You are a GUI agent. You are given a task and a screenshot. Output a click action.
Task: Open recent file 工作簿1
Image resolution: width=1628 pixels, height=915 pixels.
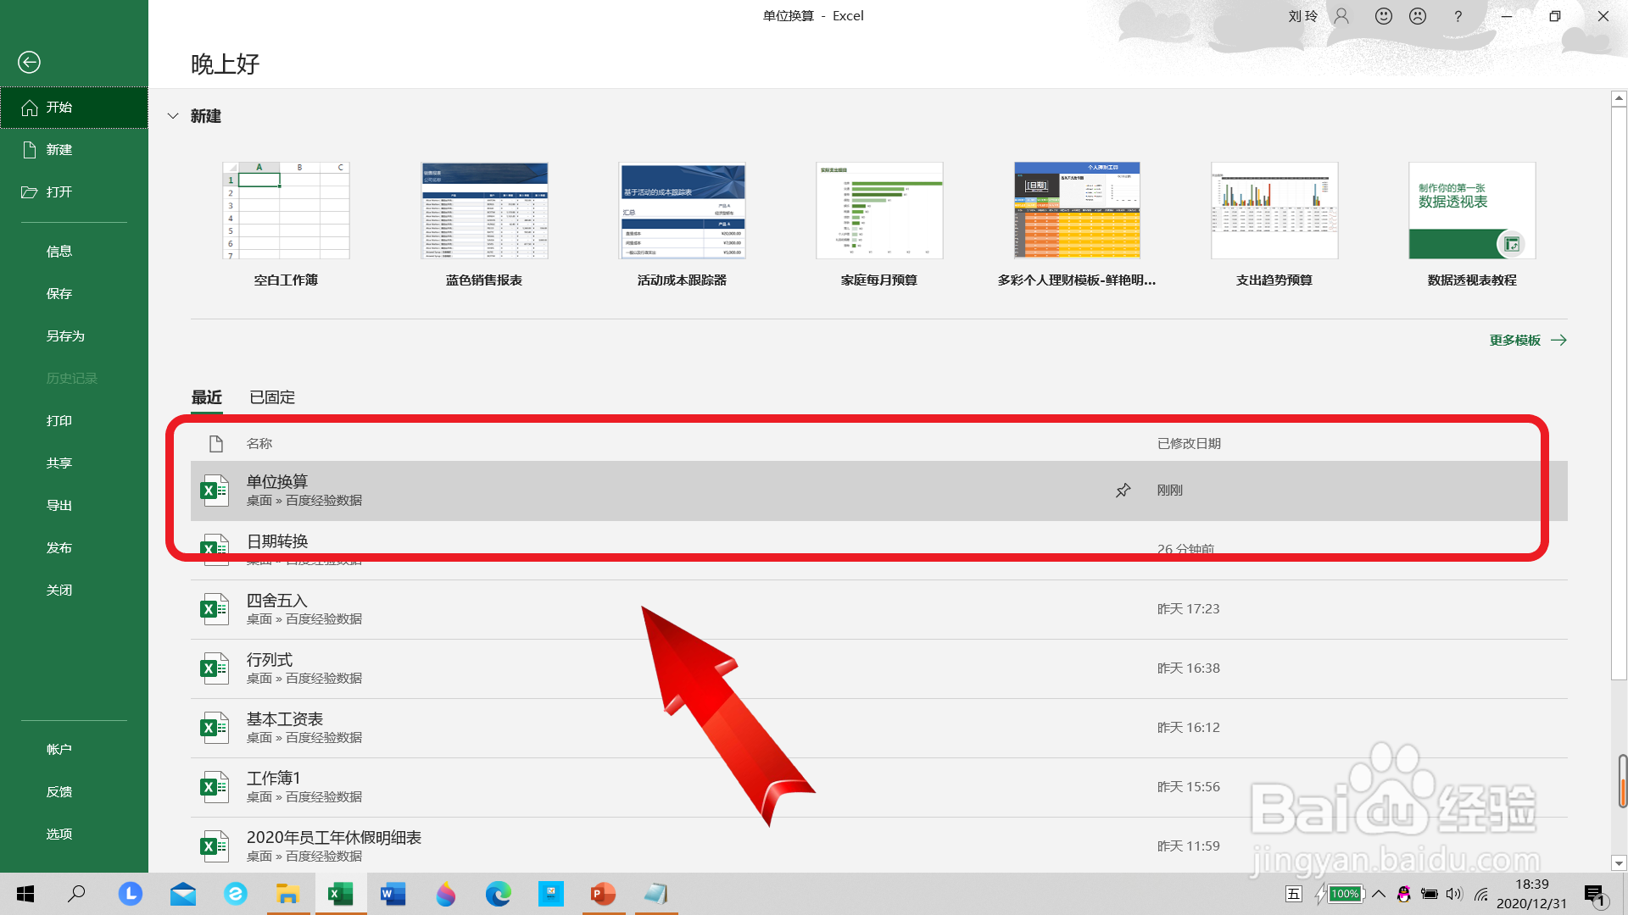coord(879,787)
